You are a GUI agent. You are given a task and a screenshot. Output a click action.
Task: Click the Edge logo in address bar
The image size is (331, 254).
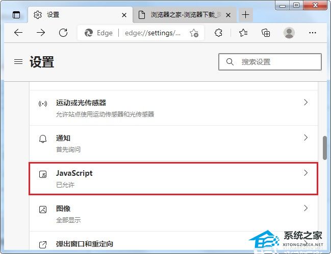[x=89, y=33]
